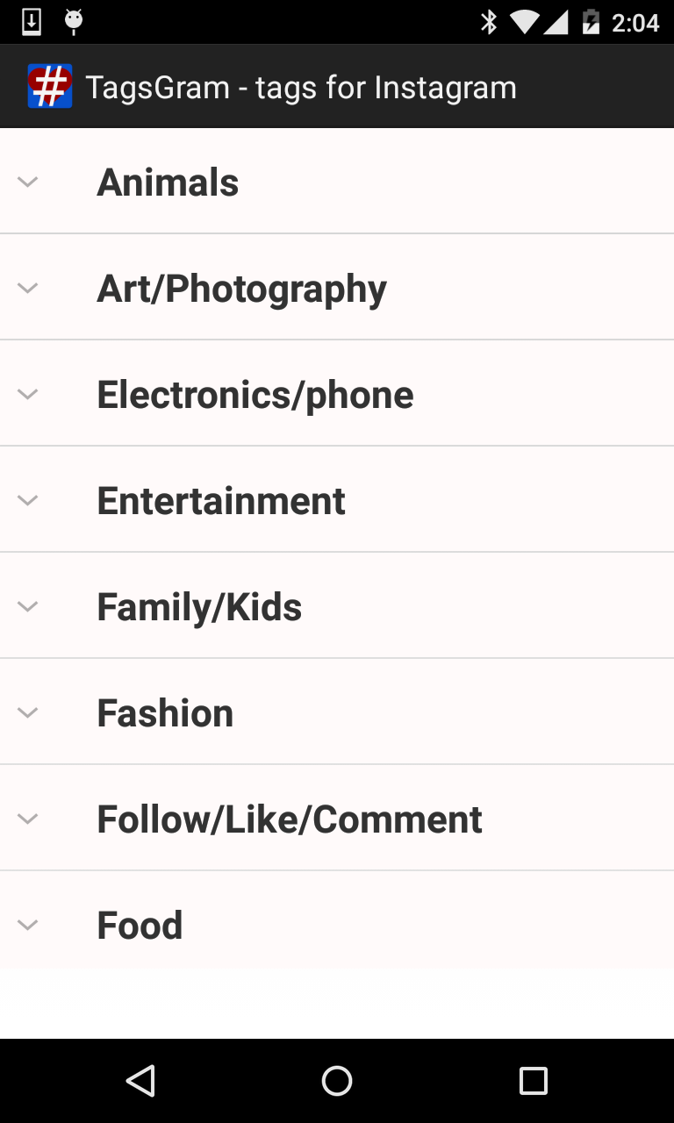The height and width of the screenshot is (1123, 674).
Task: Tap the 2:04 clock in status bar
Action: pos(635,22)
